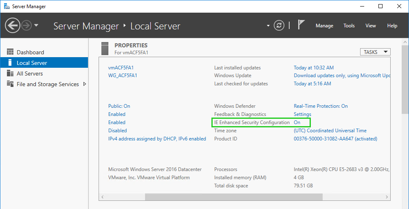Open navigation history dropdown arrow
409x209 pixels.
[36, 26]
